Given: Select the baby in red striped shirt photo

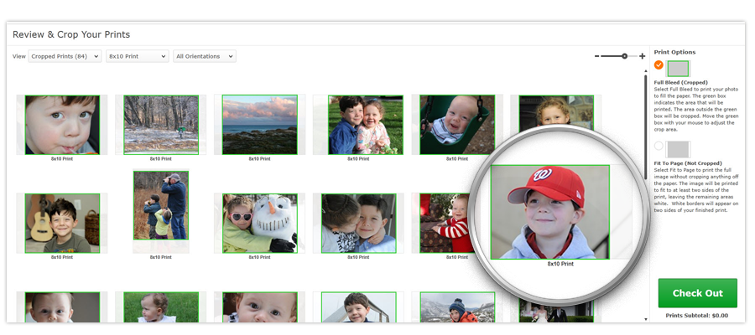Looking at the screenshot, I should coord(446,223).
